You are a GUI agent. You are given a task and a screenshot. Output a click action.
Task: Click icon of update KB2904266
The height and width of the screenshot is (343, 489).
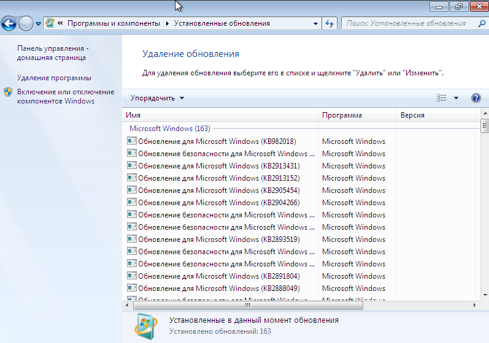132,202
